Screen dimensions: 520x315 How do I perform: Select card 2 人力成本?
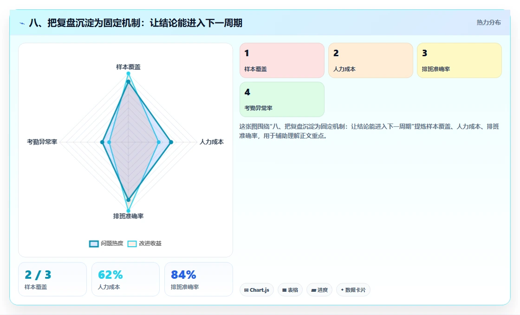(370, 60)
